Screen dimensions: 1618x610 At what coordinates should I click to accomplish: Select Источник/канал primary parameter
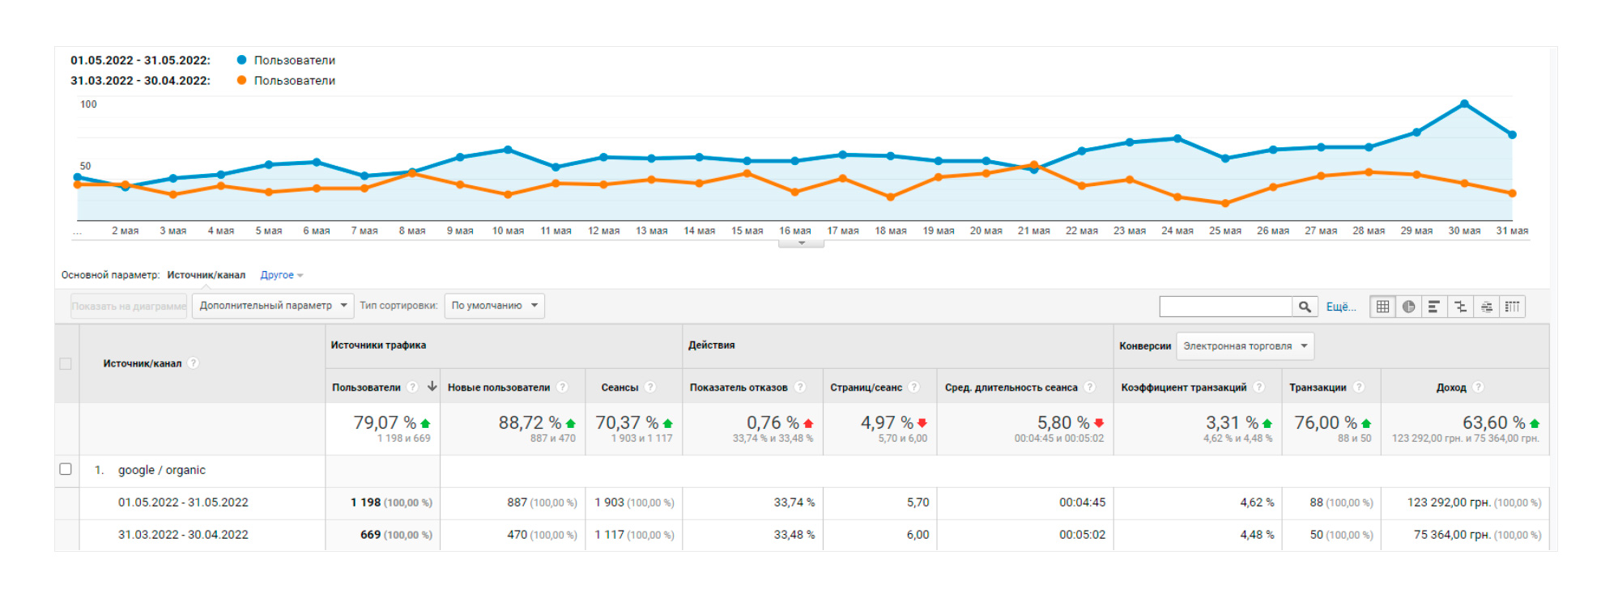pyautogui.click(x=206, y=275)
